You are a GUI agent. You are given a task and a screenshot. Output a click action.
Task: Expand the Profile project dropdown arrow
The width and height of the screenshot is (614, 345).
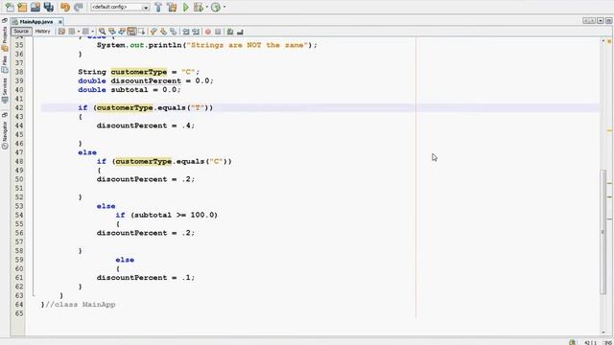(224, 7)
